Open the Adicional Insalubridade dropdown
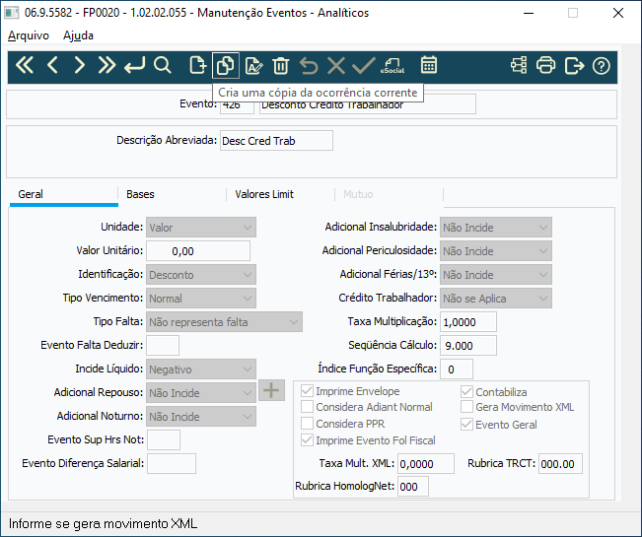This screenshot has height=537, width=642. [496, 228]
